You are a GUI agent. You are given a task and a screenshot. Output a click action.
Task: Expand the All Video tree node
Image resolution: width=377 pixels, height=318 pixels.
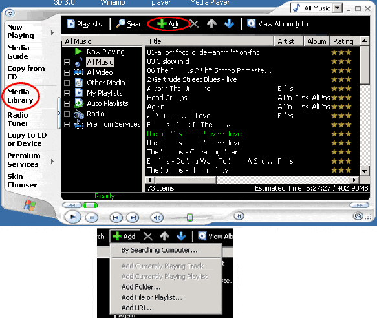(x=67, y=72)
